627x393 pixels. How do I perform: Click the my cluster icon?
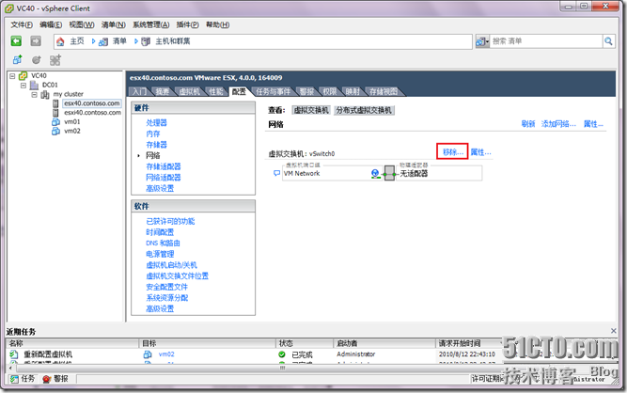point(45,94)
